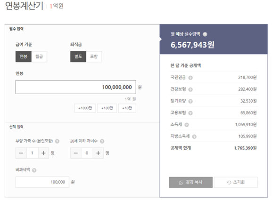This screenshot has width=272, height=201.
Task: Set 퇴직금 to 포함
Action: [94, 56]
